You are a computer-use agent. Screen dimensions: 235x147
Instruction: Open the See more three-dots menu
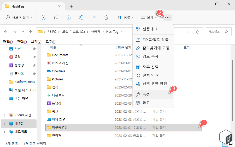tap(167, 18)
